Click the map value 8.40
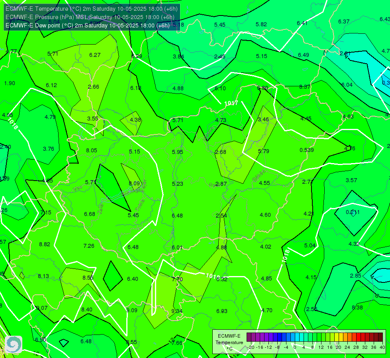 [87, 309]
